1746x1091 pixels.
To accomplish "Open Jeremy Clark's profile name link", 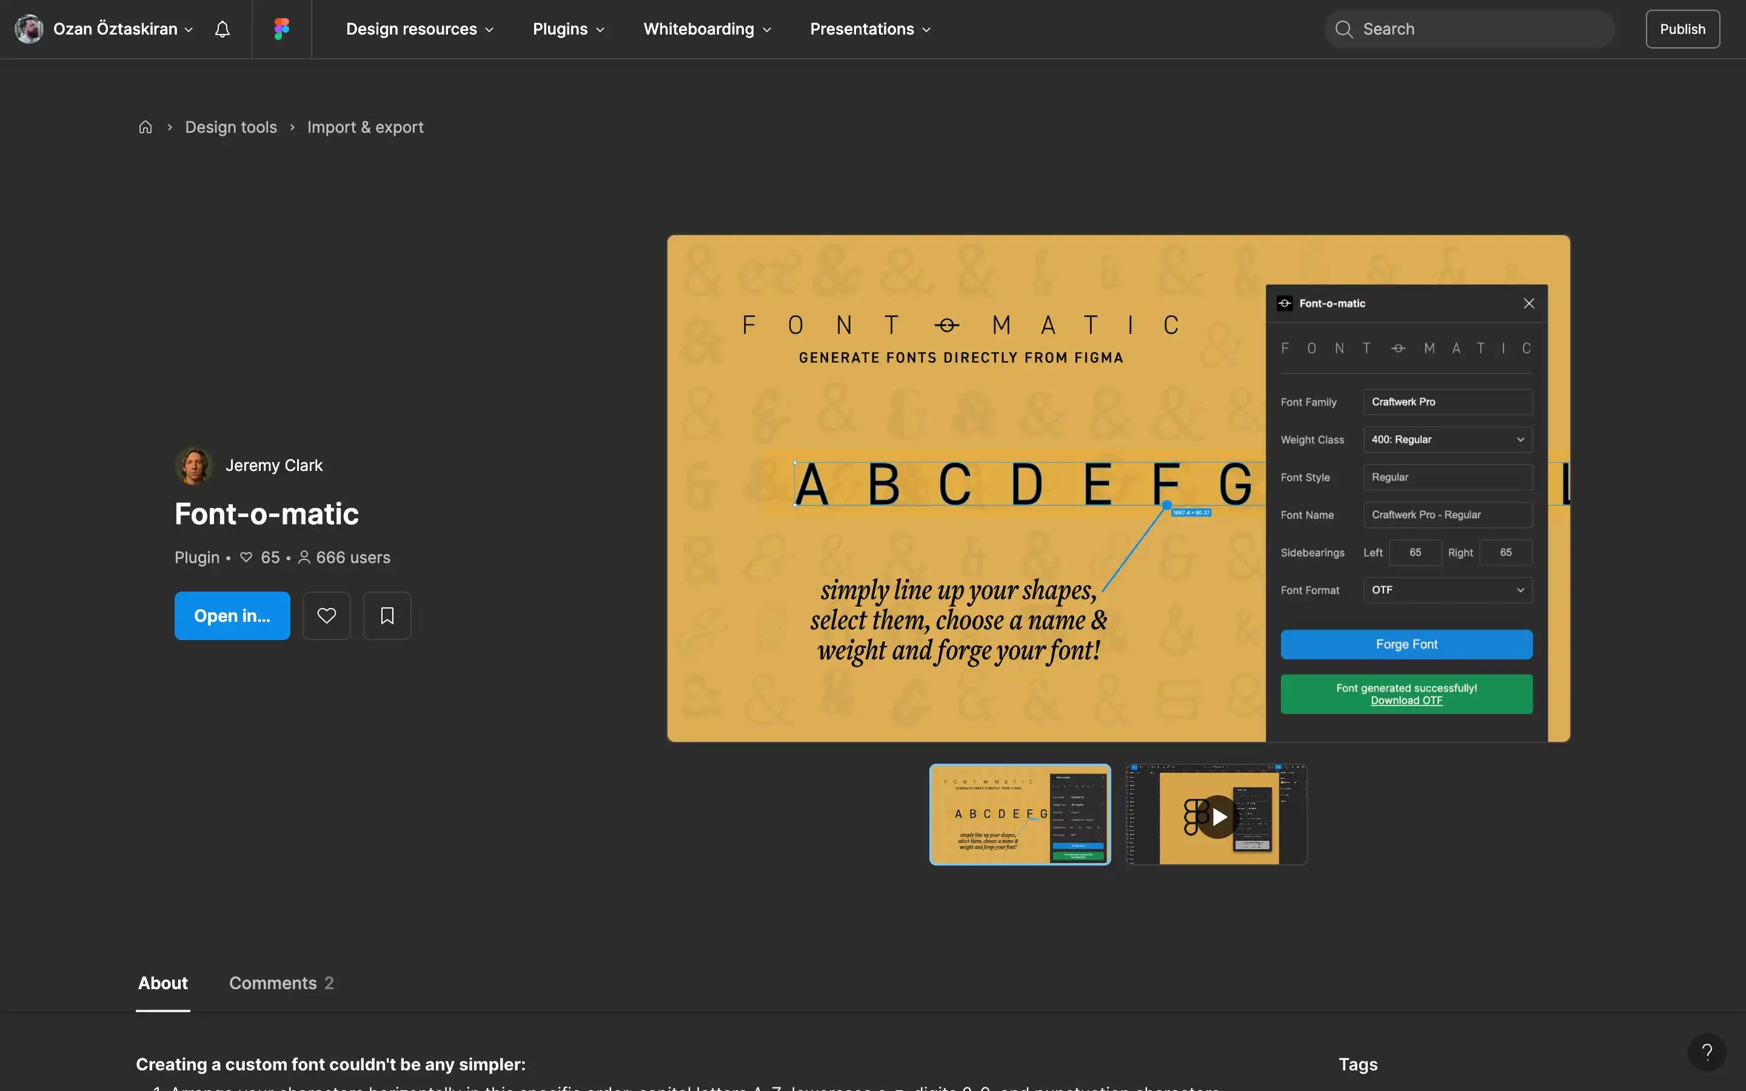I will coord(274,465).
